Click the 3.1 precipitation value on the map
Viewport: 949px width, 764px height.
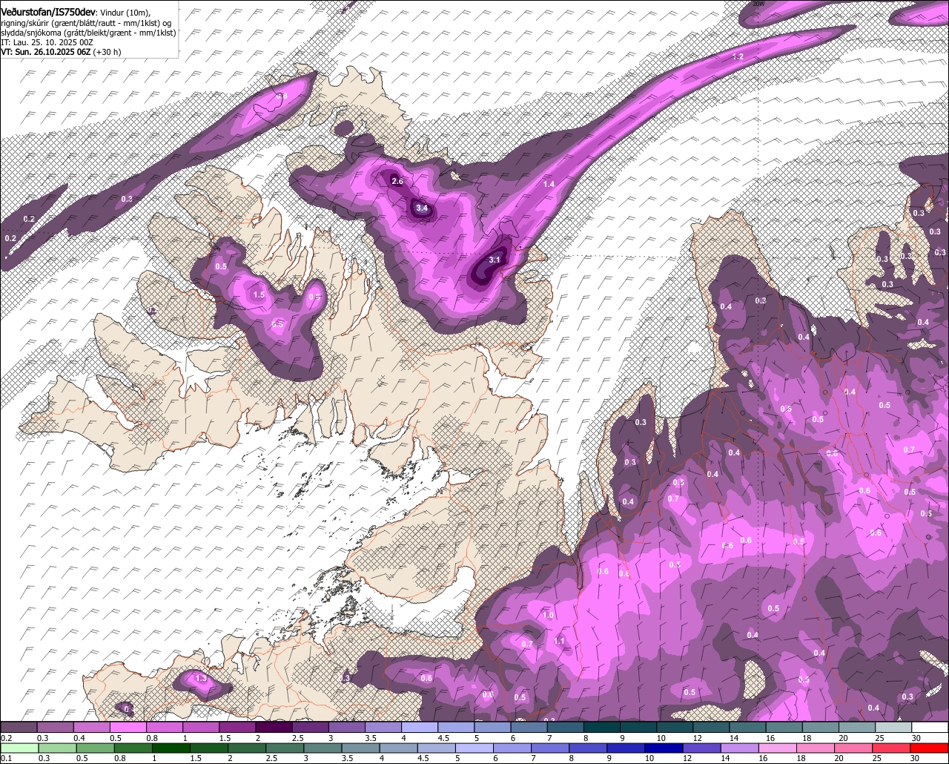tap(495, 260)
